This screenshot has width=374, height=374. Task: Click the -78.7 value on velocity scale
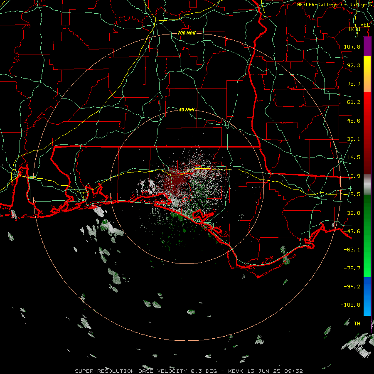tap(352, 268)
